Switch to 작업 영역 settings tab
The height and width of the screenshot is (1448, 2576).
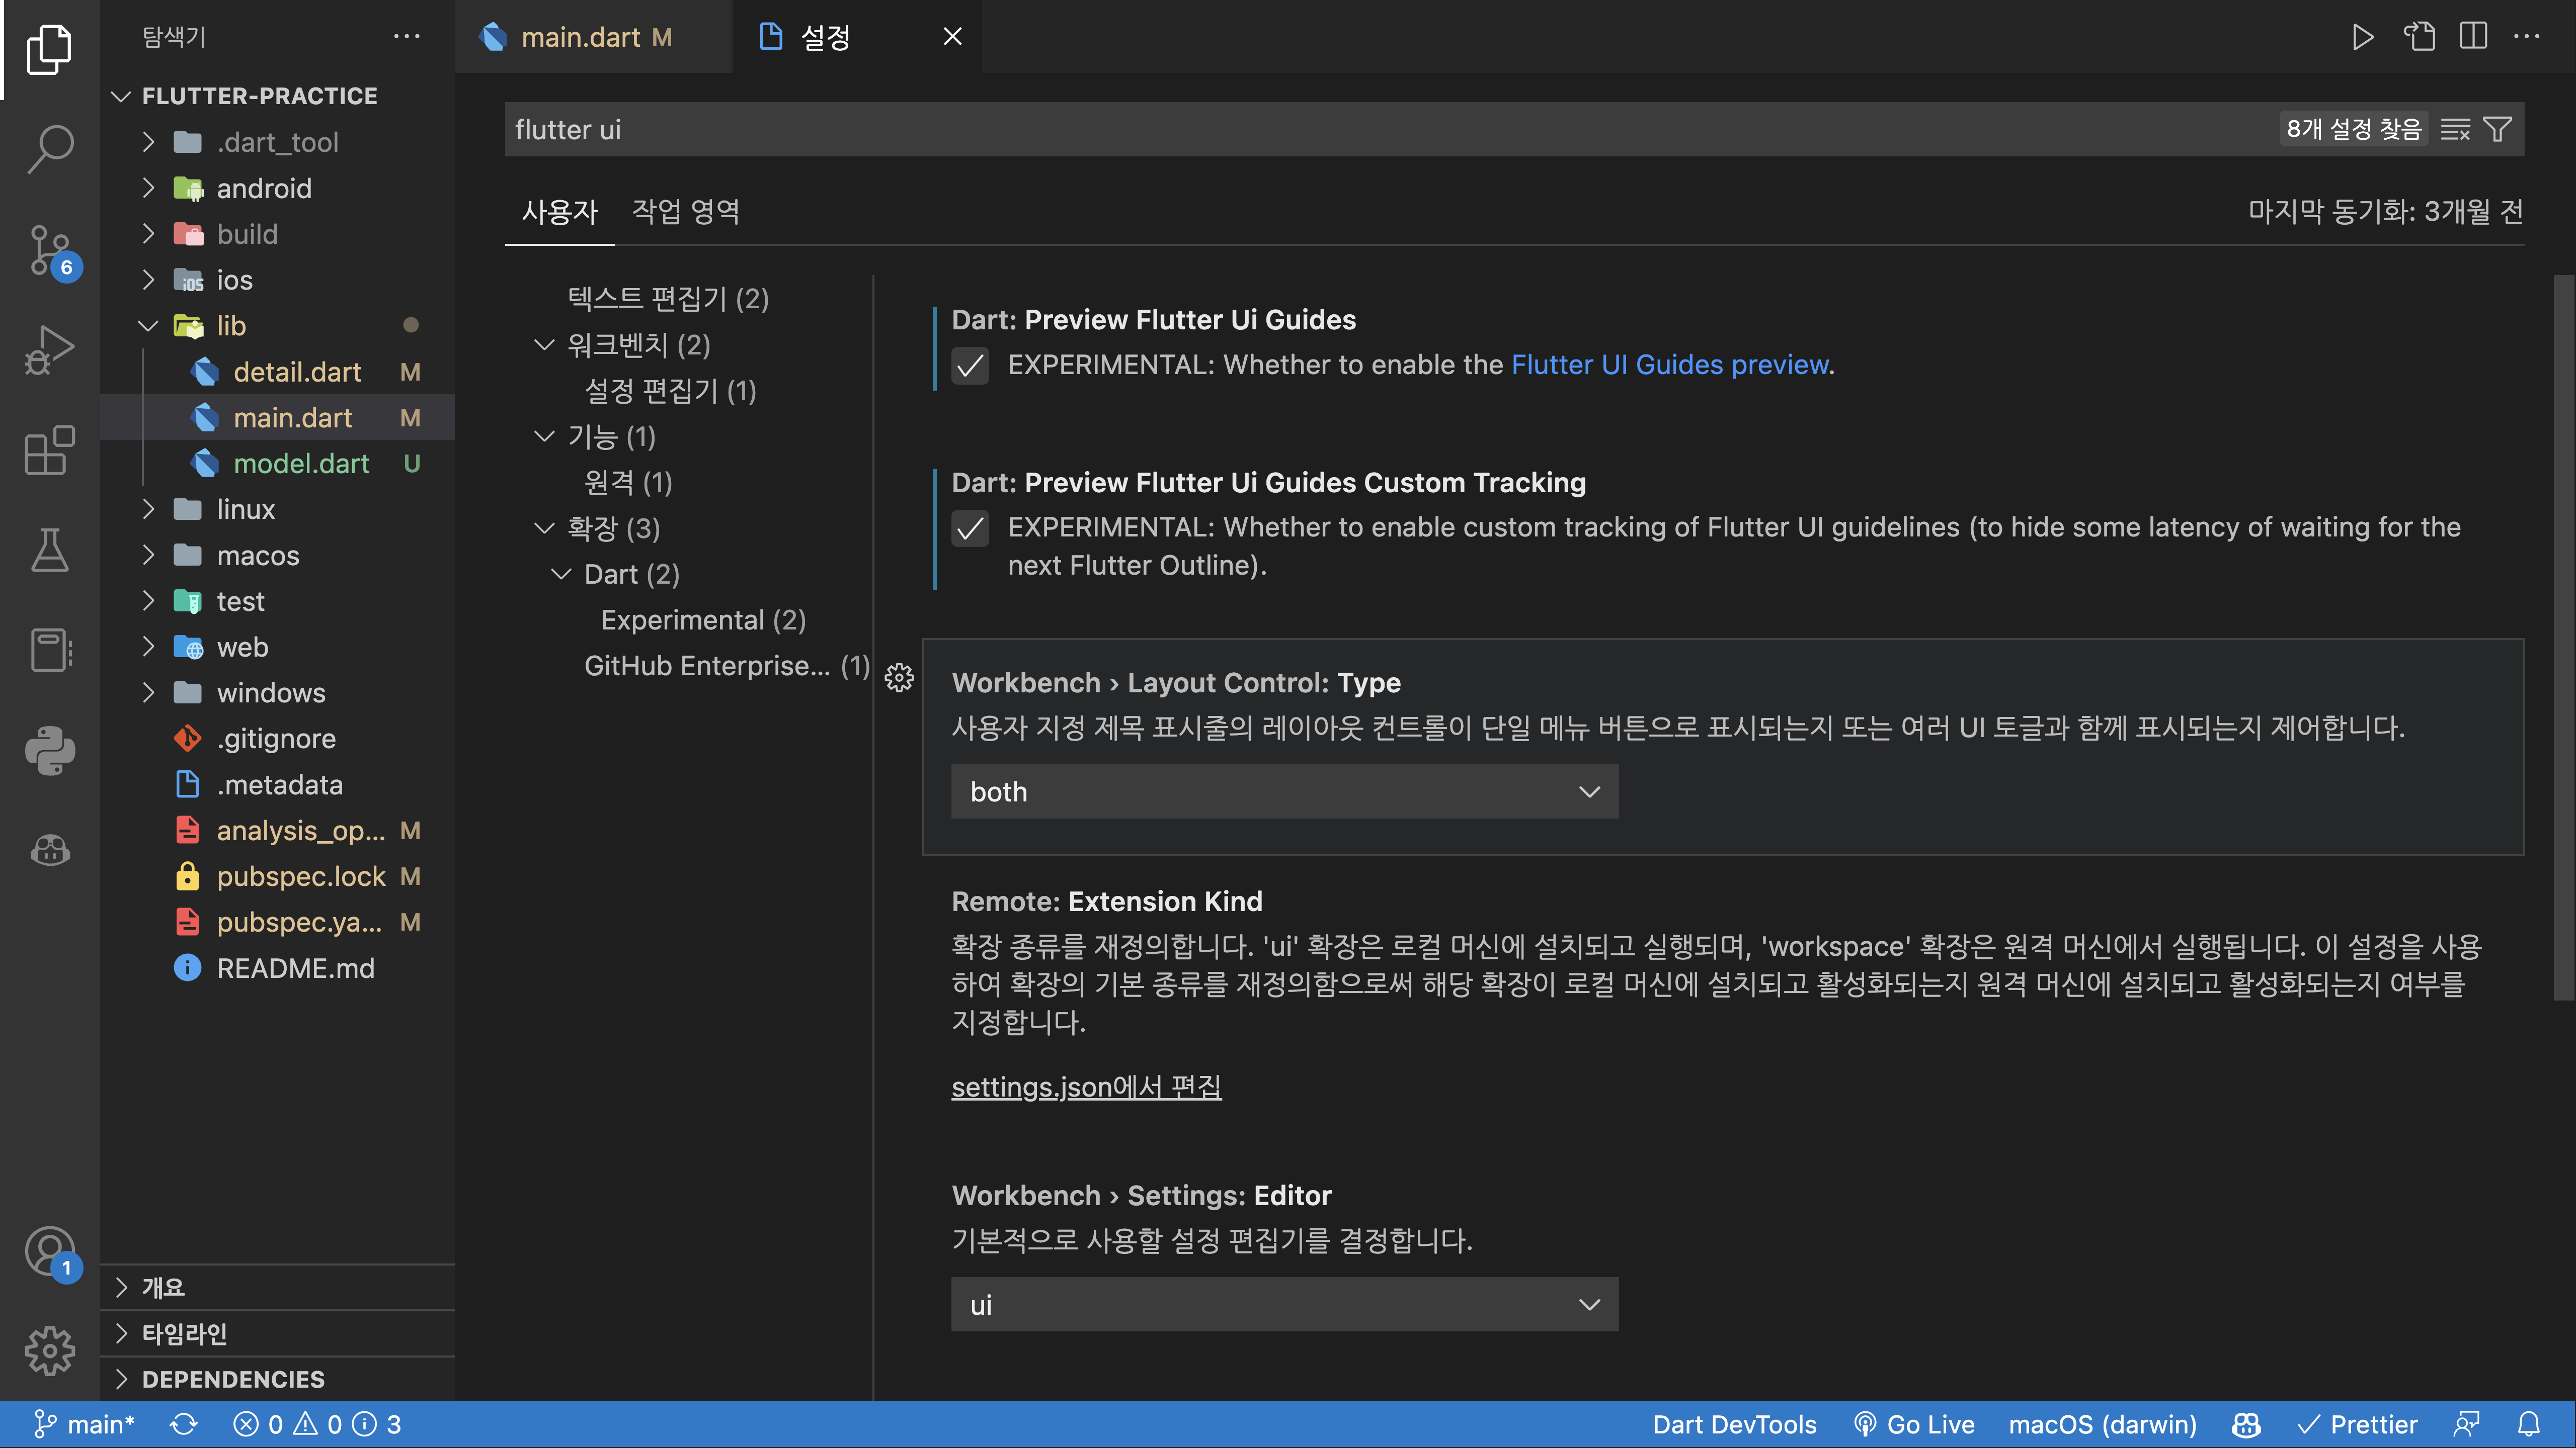tap(685, 212)
